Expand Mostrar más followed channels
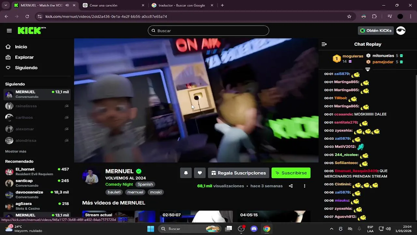The width and height of the screenshot is (417, 235). [16, 151]
